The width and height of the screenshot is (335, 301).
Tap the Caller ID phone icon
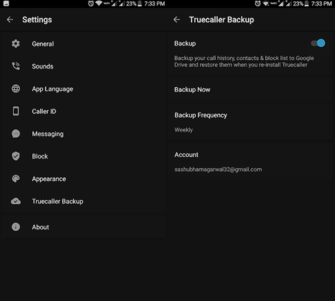click(x=16, y=111)
